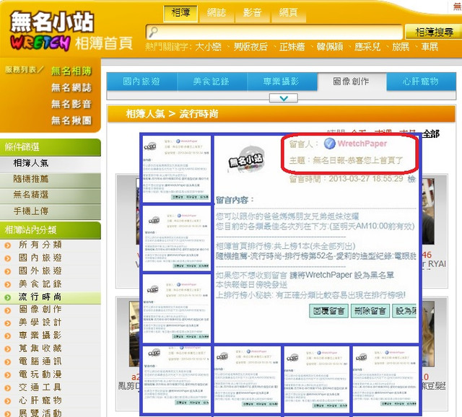Select the 全部 time filter
Image resolution: width=462 pixels, height=417 pixels.
coord(431,134)
